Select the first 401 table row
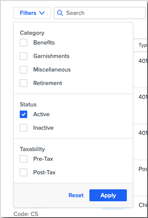 (140, 70)
